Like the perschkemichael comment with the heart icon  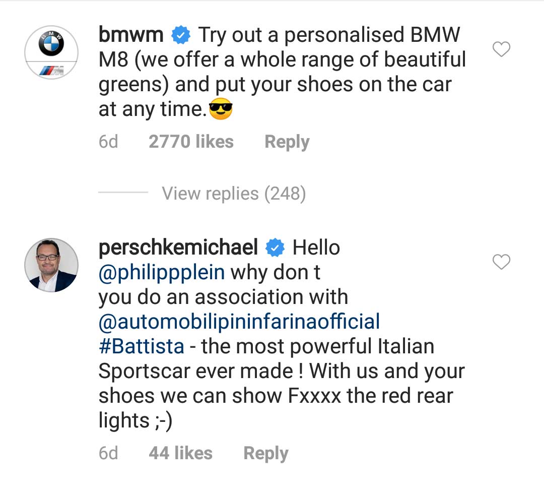pos(501,262)
